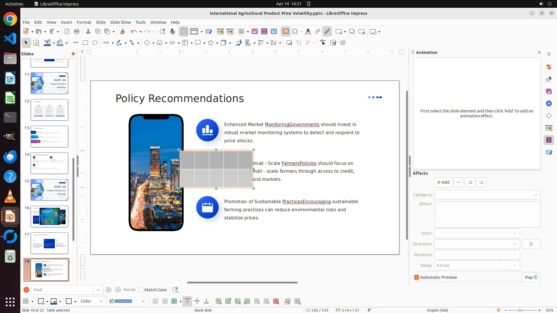The height and width of the screenshot is (313, 557).
Task: Open the Format menu
Action: click(x=84, y=22)
